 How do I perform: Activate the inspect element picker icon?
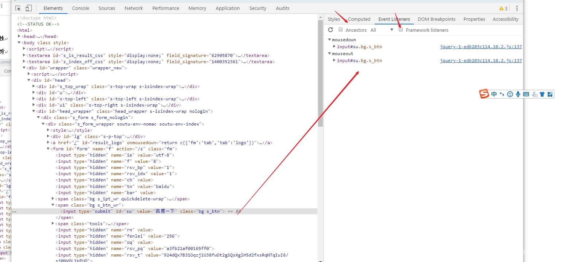pyautogui.click(x=18, y=8)
